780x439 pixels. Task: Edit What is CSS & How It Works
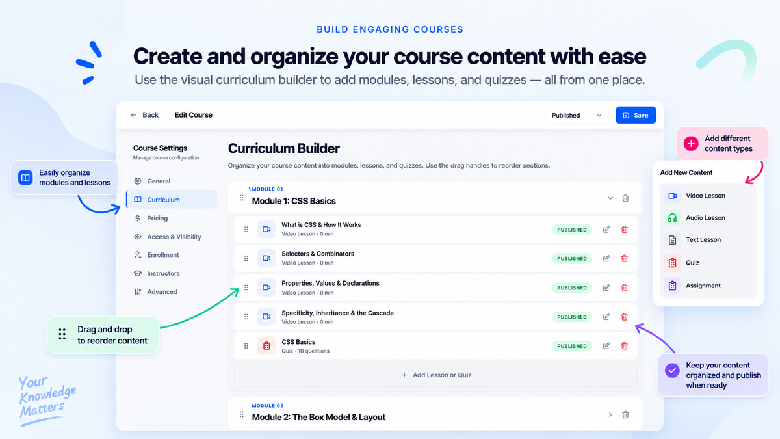(x=606, y=230)
